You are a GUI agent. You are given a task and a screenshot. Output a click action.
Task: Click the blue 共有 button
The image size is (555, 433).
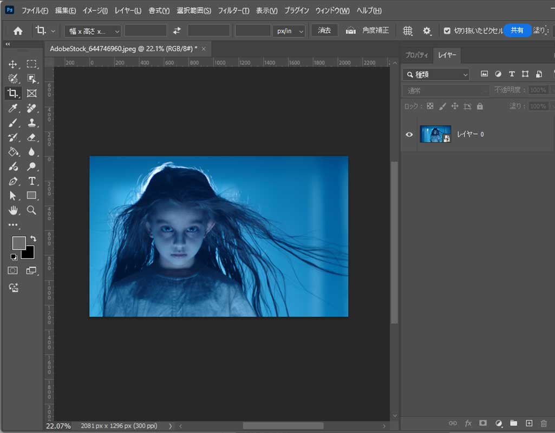tap(517, 30)
